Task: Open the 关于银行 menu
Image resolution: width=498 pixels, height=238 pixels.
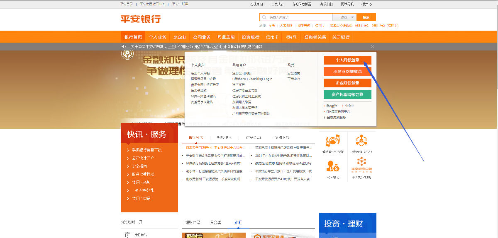Action: coord(340,37)
